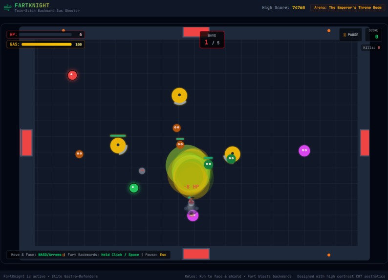Click the PAUSE button
The width and height of the screenshot is (388, 280).
click(x=351, y=35)
